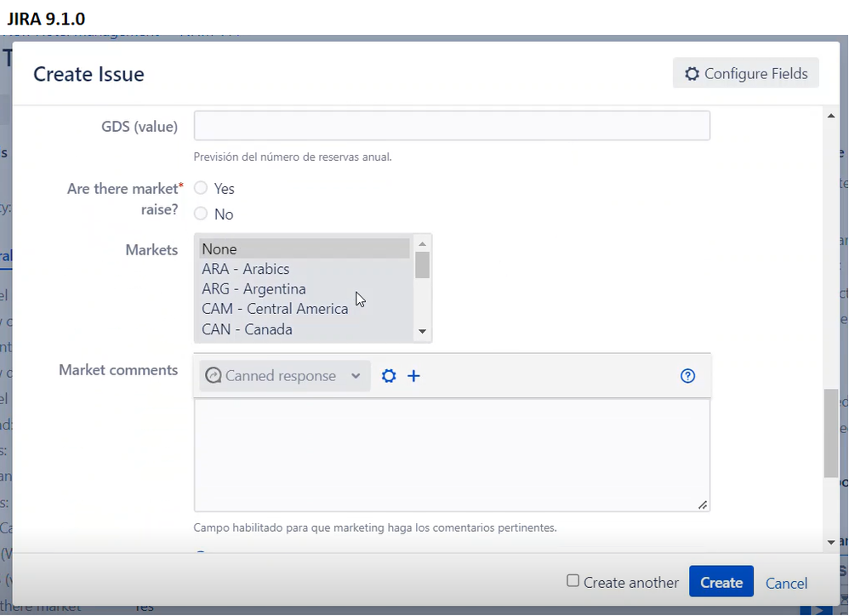Choose None in Markets list
Image resolution: width=849 pixels, height=616 pixels.
(305, 249)
